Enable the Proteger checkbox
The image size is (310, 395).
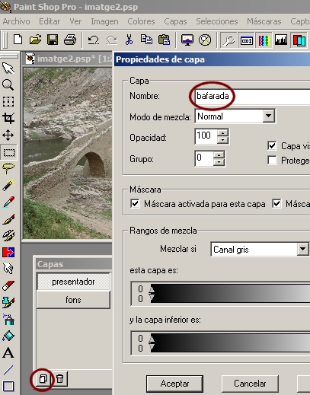[272, 161]
